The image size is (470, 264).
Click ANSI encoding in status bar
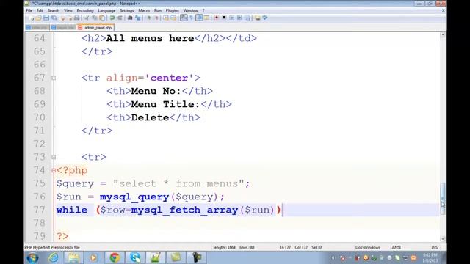click(397, 248)
